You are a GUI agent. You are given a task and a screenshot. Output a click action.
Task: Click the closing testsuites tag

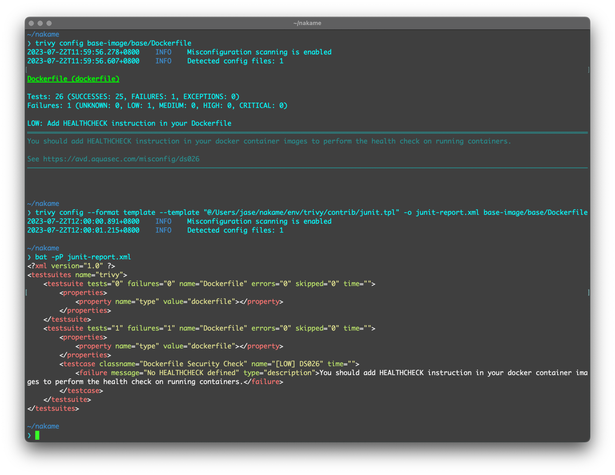click(53, 409)
